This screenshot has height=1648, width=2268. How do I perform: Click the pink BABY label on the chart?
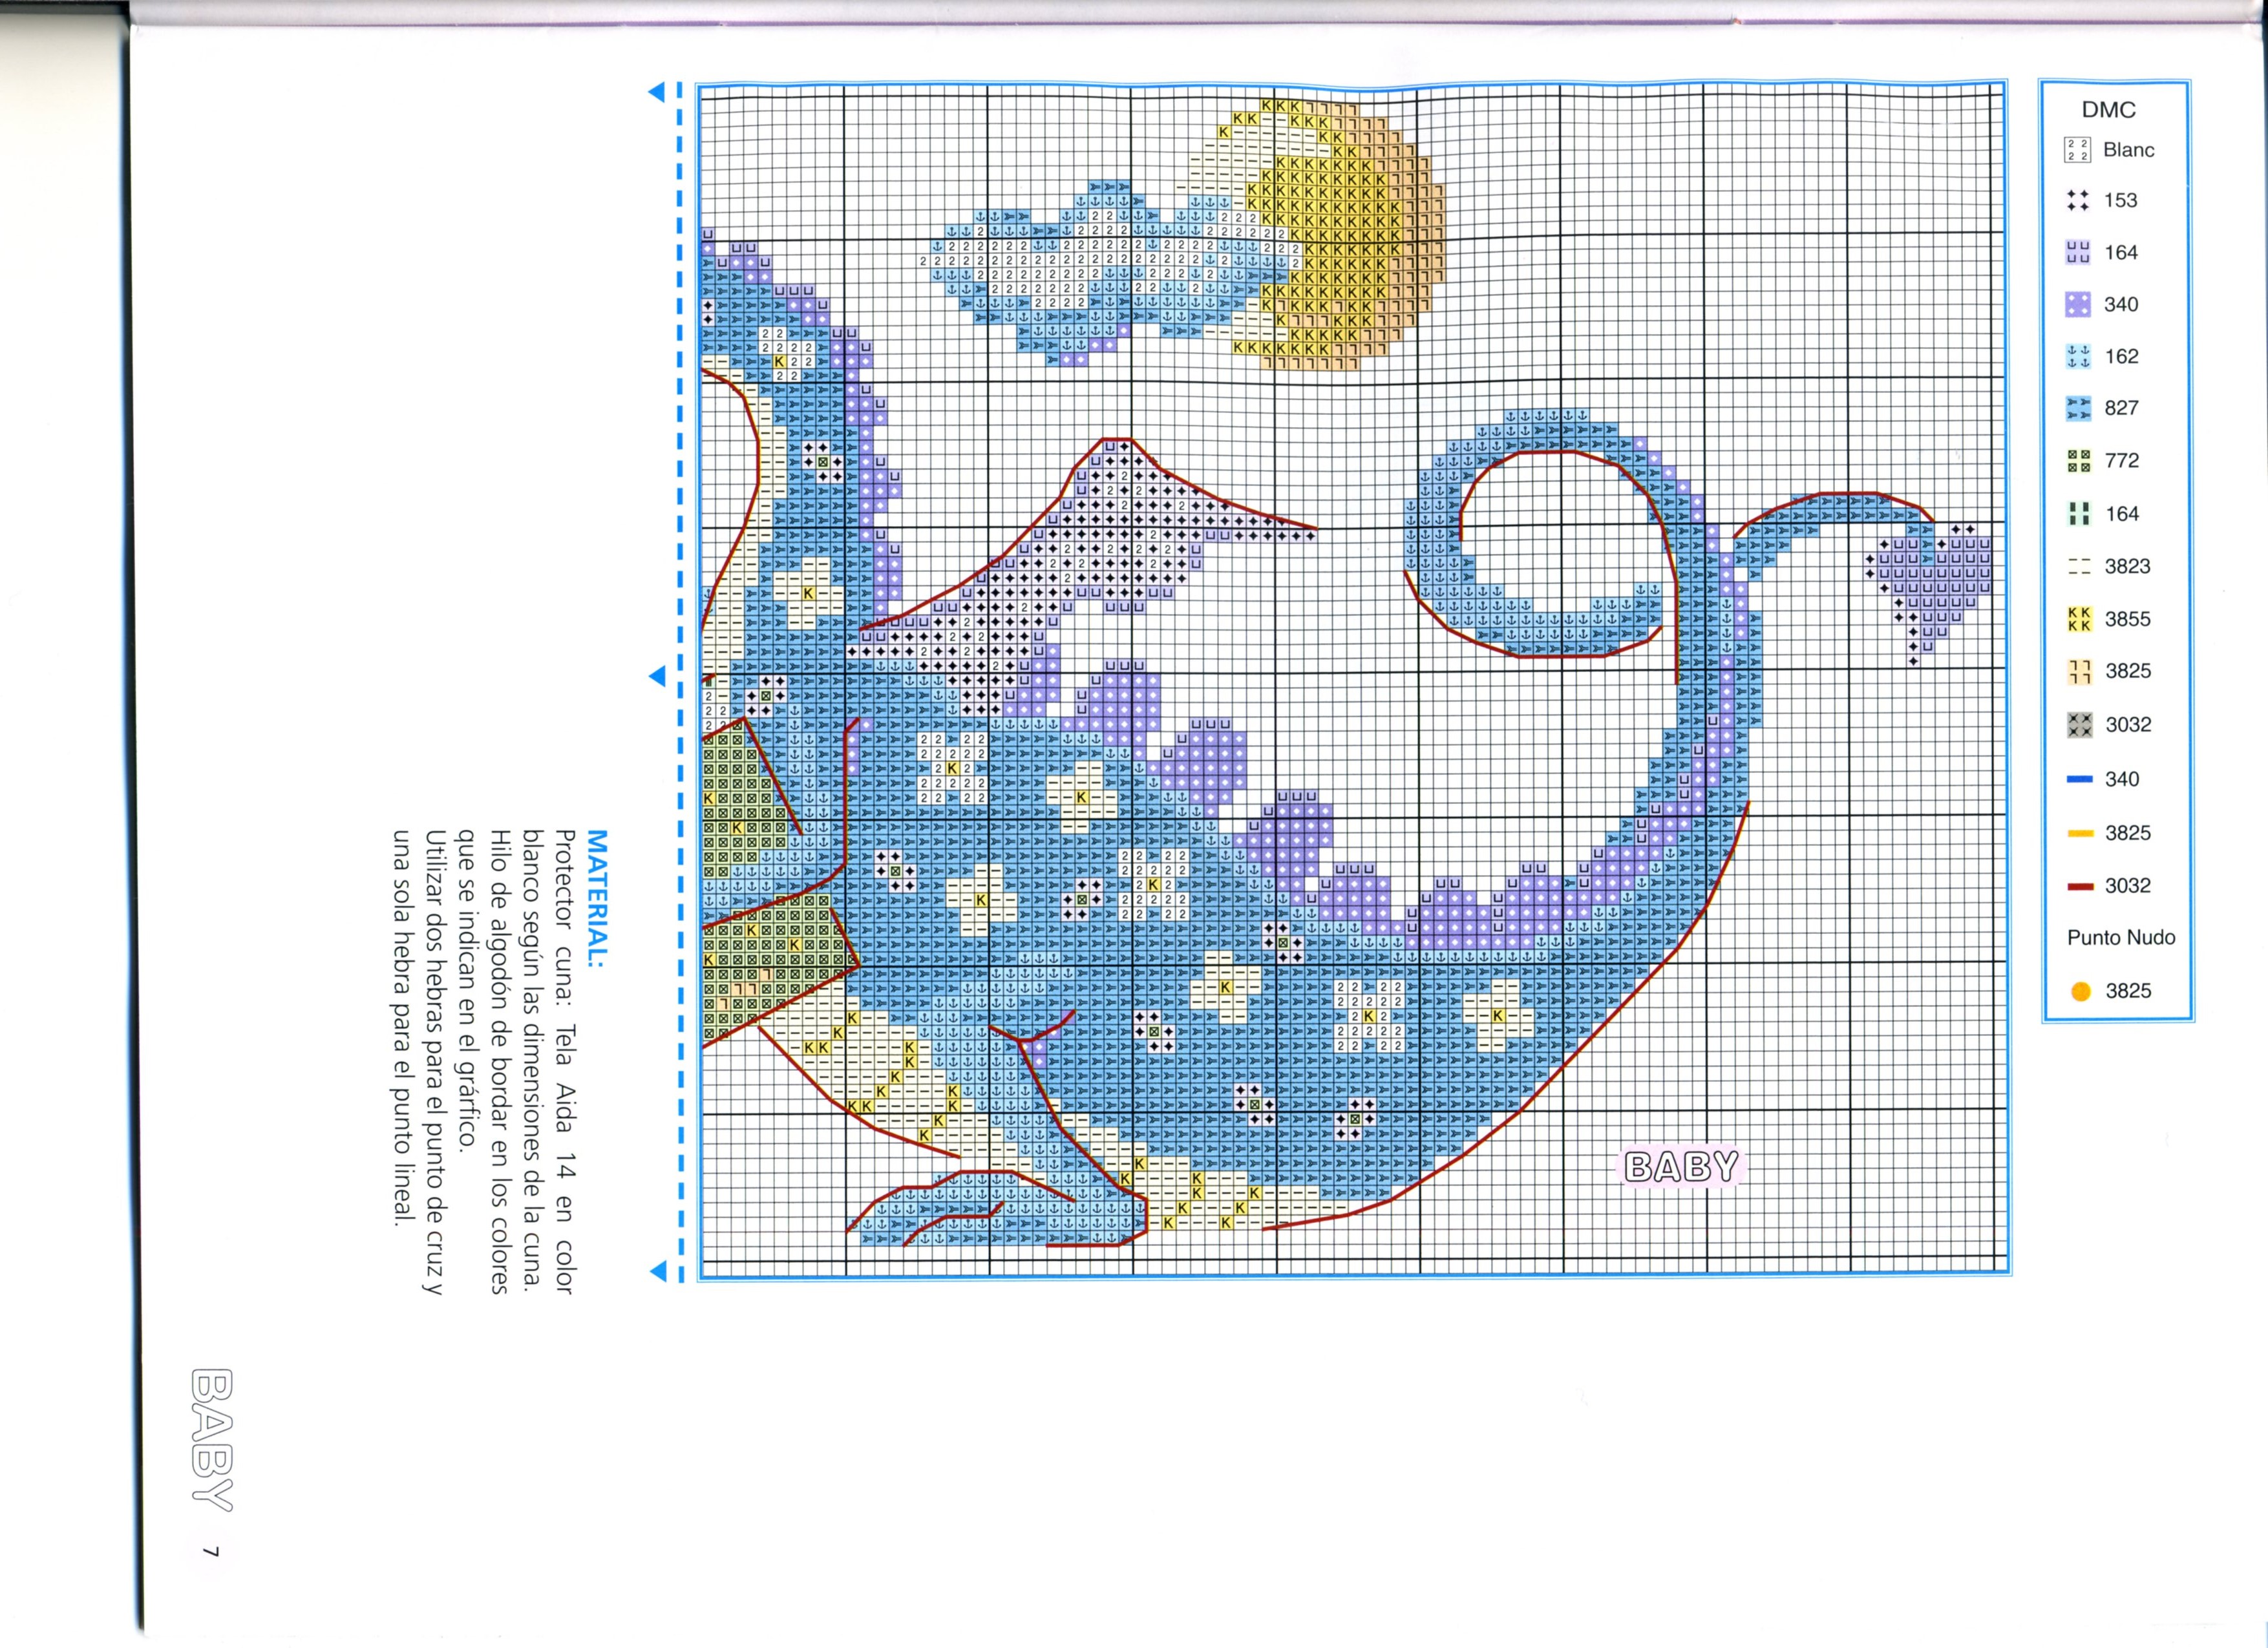tap(1681, 1167)
